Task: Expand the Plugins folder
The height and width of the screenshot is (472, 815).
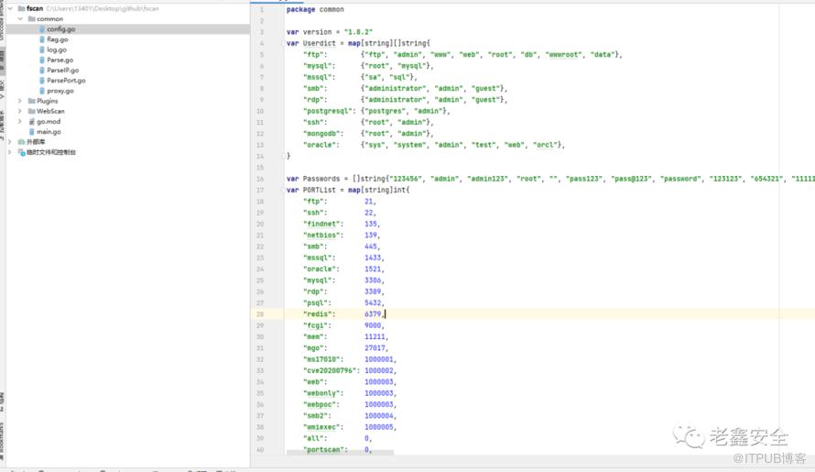Action: [21, 101]
